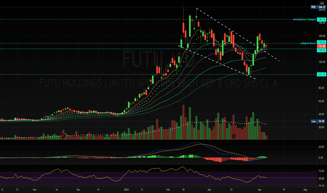Image resolution: width=327 pixels, height=193 pixels.
Task: Click the Feb label on the time axis
Action: click(168, 189)
